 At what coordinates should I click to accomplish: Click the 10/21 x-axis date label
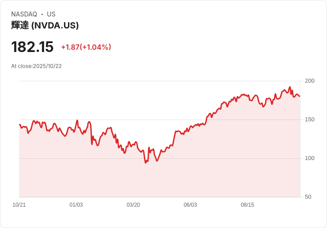tap(19, 205)
